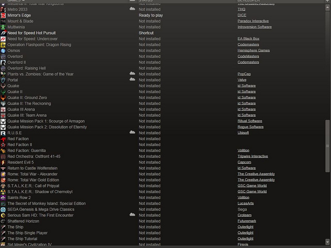Click the scroll down arrow button
This screenshot has height=248, width=331.
point(327,242)
